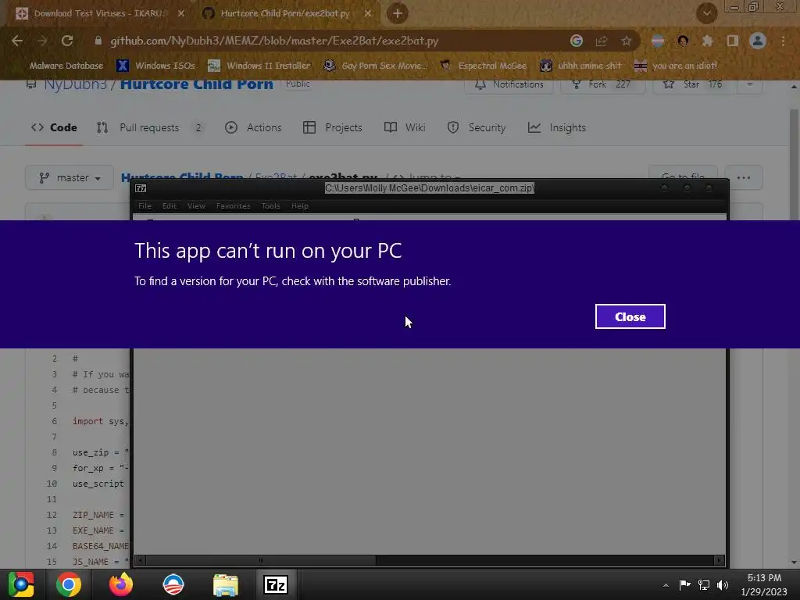Click the Google icon in address bar
The height and width of the screenshot is (600, 800).
(x=577, y=41)
